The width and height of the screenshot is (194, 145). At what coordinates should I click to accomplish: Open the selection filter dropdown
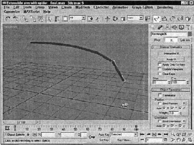77,18
